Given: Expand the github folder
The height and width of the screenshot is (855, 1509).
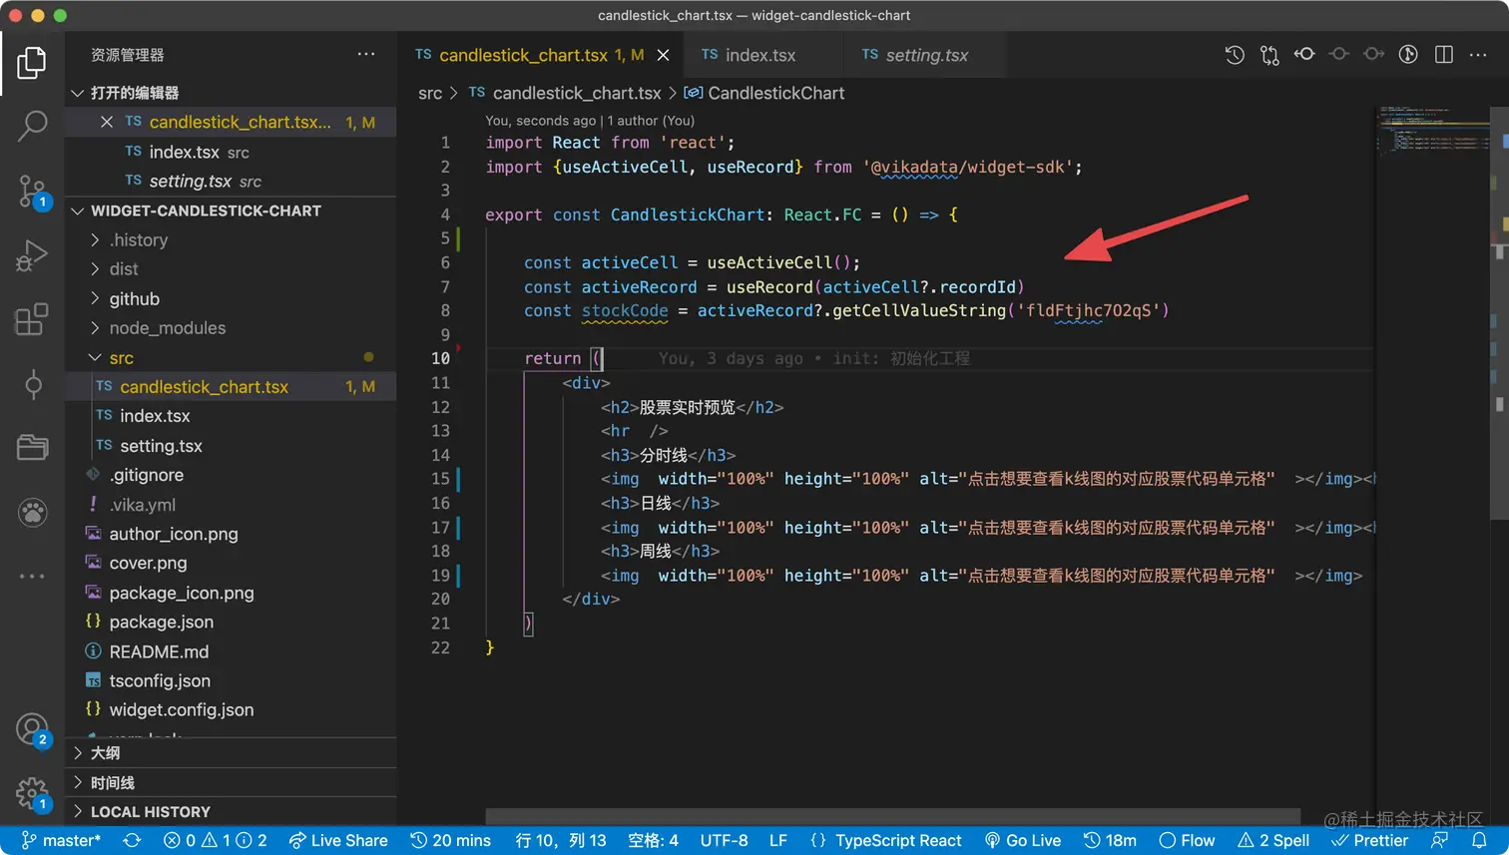Looking at the screenshot, I should click(x=231, y=298).
